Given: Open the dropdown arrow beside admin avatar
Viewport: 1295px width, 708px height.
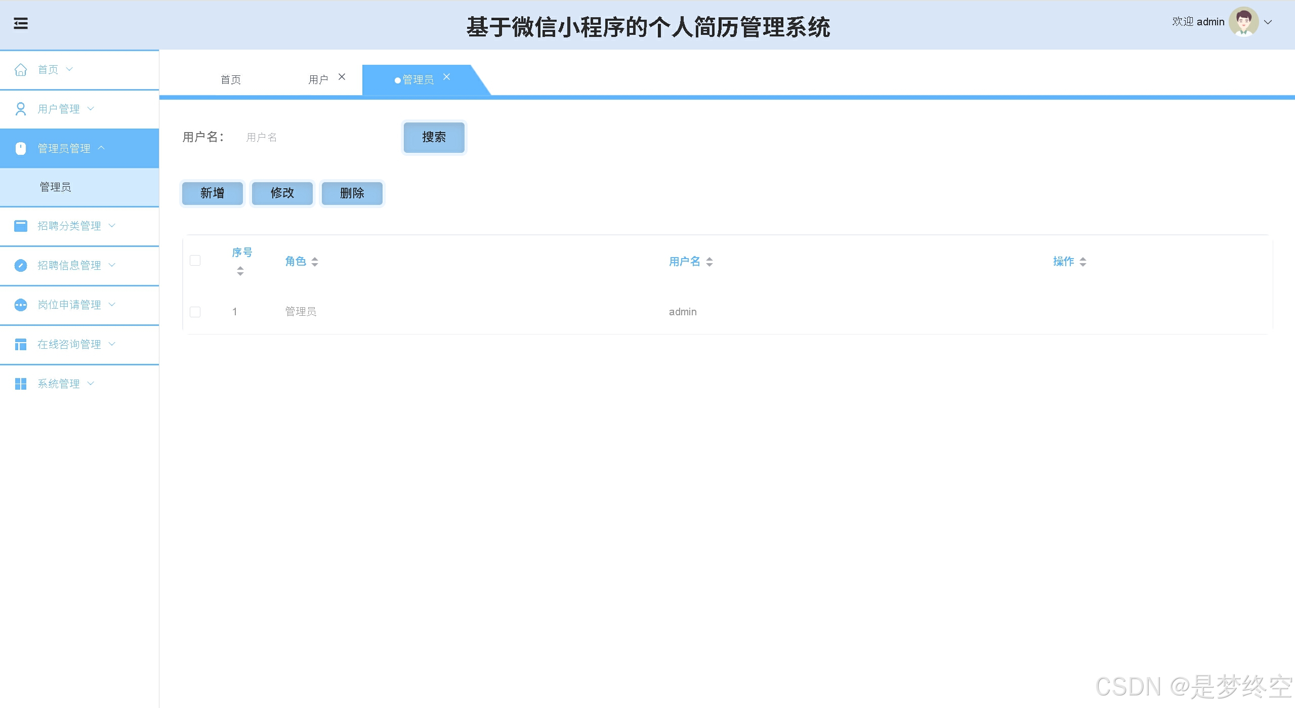Looking at the screenshot, I should [1268, 22].
